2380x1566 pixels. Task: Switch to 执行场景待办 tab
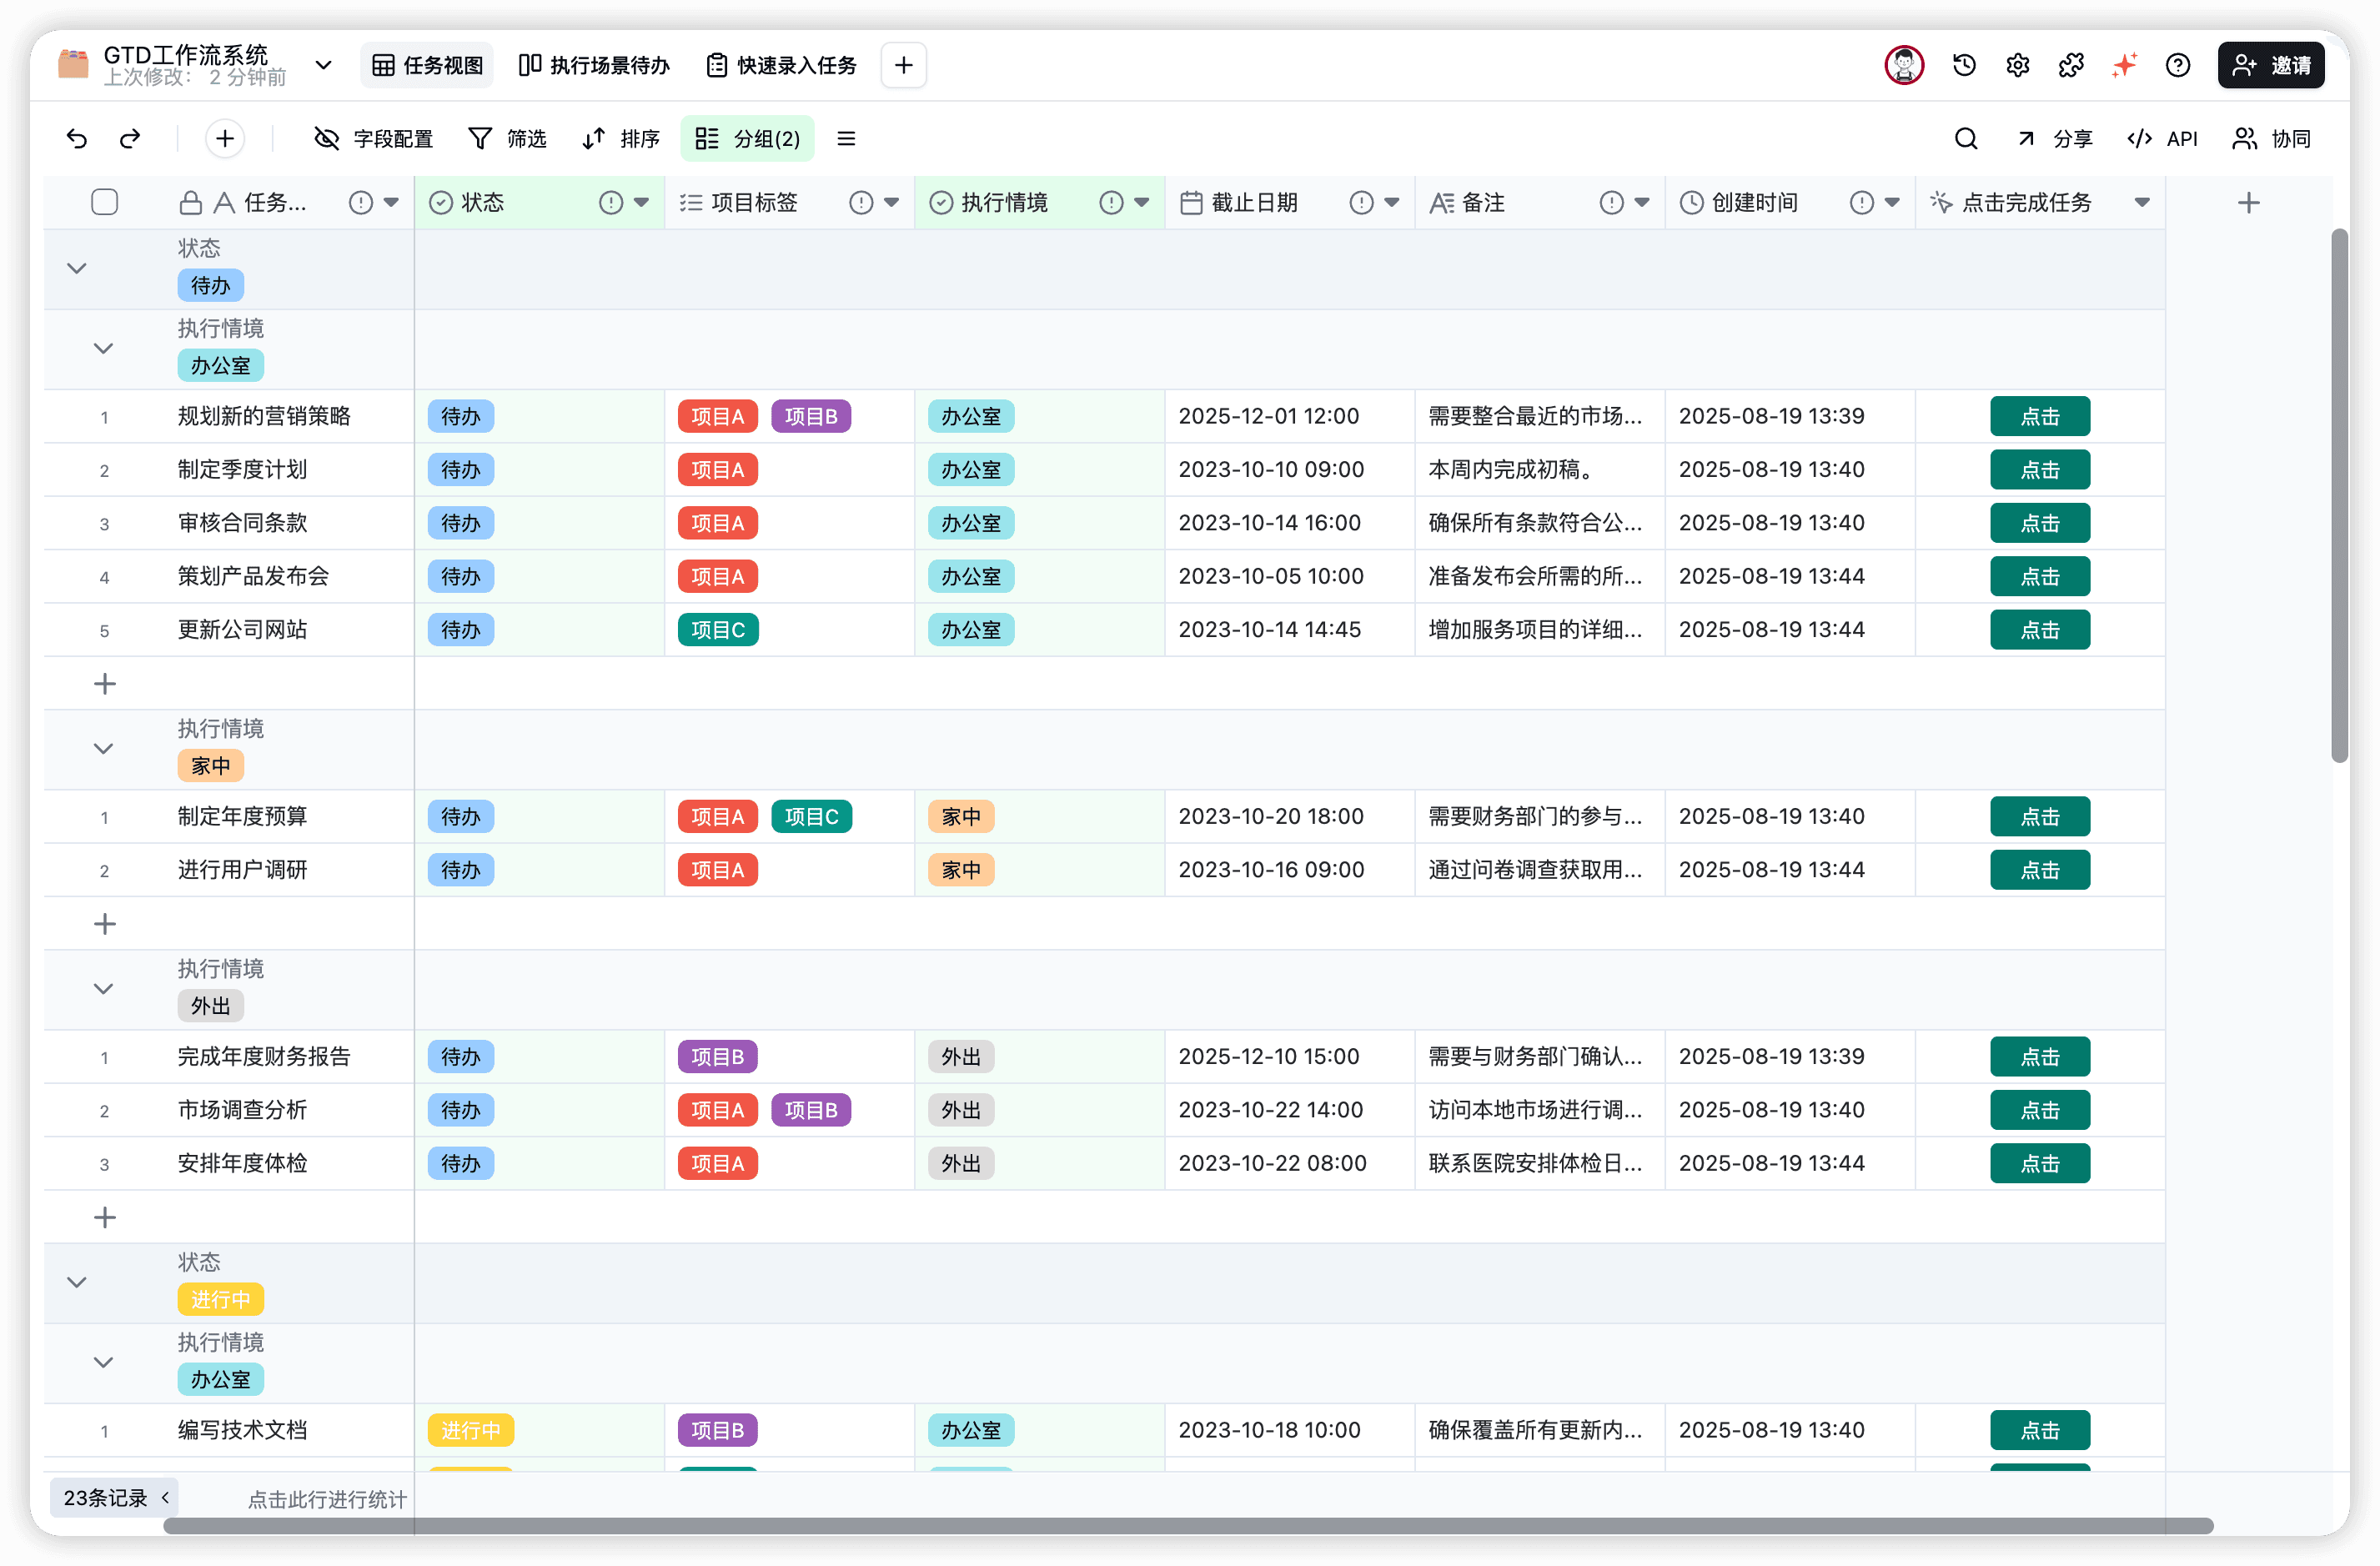594,65
